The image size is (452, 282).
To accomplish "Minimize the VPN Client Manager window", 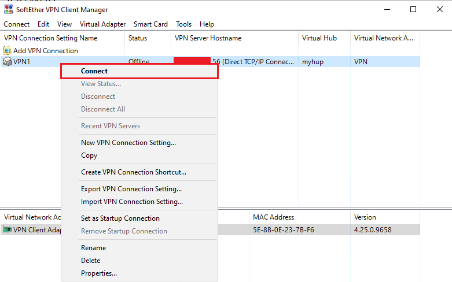I will click(x=387, y=9).
